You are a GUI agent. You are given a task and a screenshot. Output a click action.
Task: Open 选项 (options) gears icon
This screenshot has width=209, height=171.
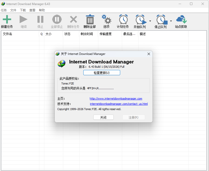pyautogui.click(x=106, y=19)
